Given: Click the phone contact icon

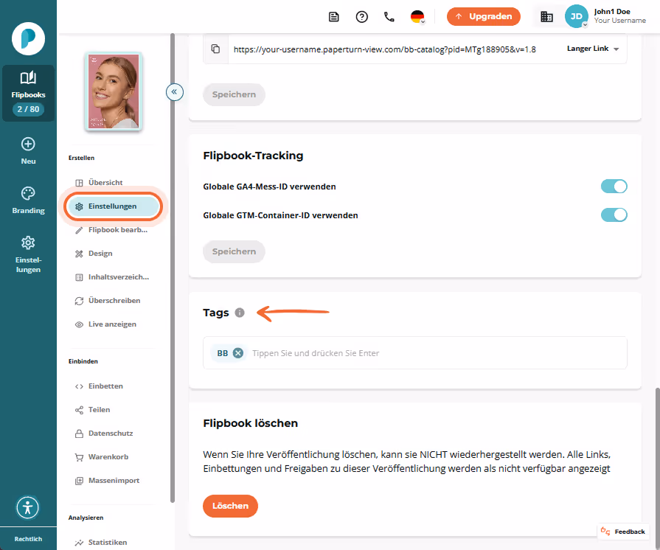Looking at the screenshot, I should 389,17.
